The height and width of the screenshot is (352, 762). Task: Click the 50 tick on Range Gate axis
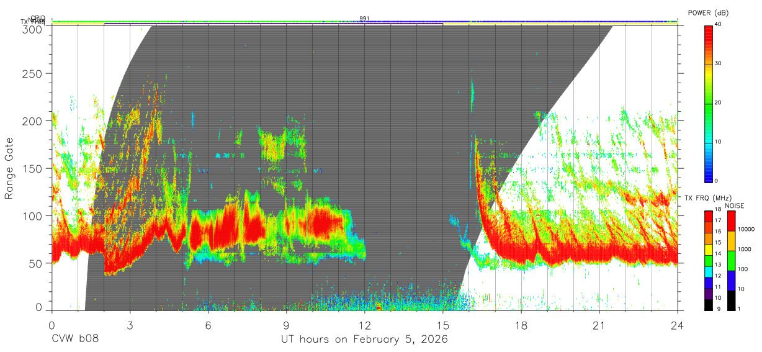tap(35, 263)
